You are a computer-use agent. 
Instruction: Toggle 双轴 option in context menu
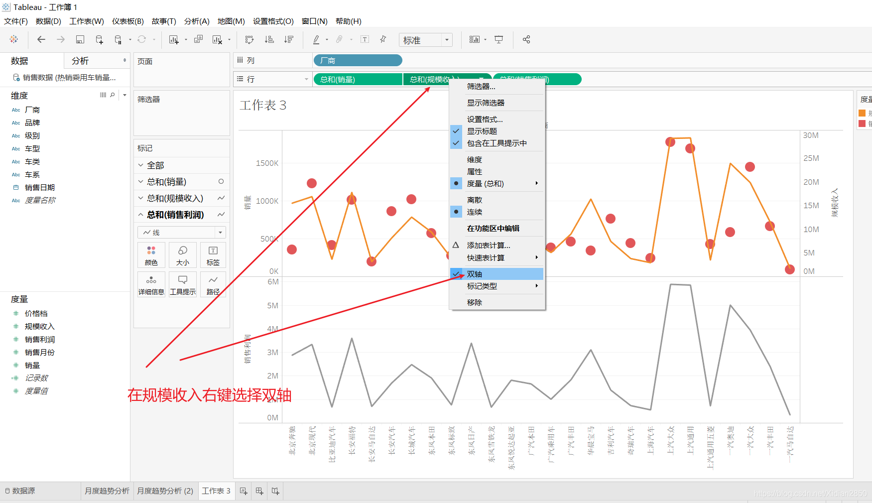497,274
